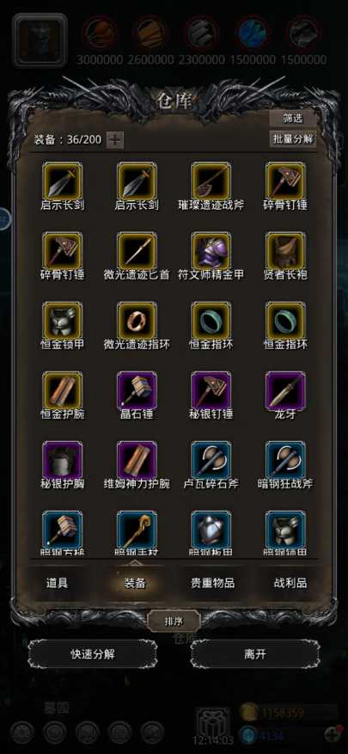Click the 快速分解 quick dismantle button
The height and width of the screenshot is (754, 348).
(92, 654)
